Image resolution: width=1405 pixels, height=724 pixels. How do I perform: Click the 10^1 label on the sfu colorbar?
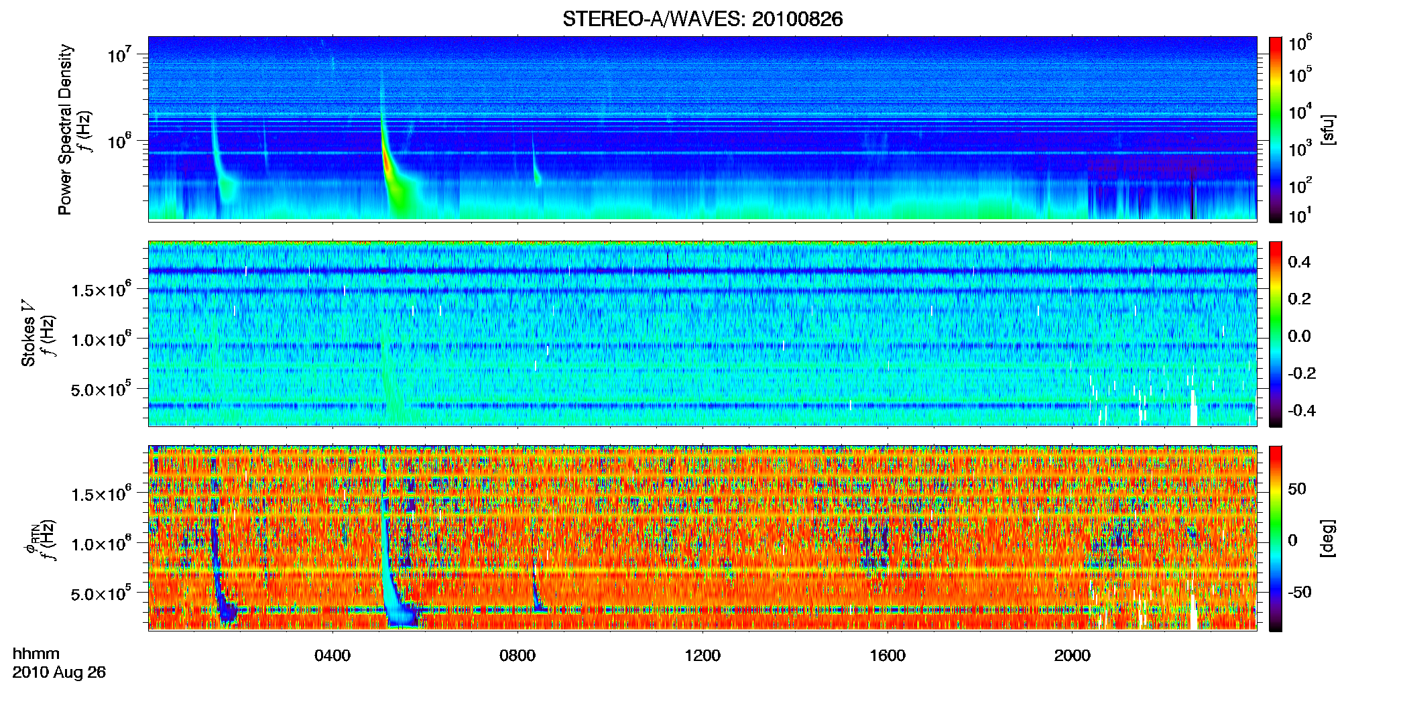(x=1300, y=215)
